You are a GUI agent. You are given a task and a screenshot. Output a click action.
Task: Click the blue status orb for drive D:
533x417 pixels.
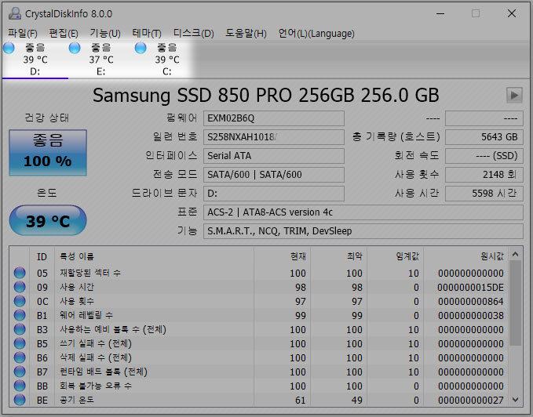tap(9, 48)
